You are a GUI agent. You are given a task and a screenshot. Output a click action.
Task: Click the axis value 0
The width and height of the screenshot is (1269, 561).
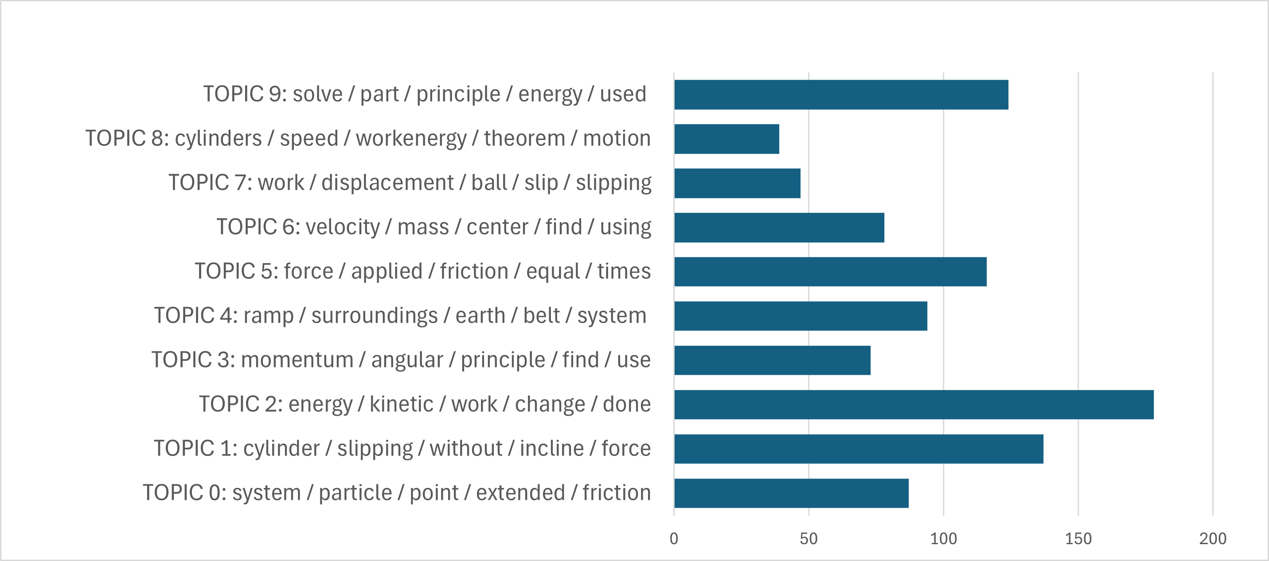click(x=674, y=539)
